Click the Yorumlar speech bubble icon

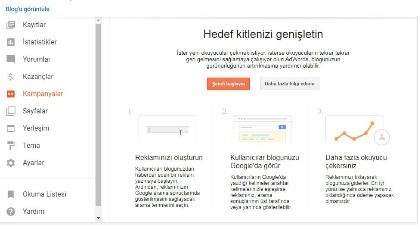tap(11, 59)
